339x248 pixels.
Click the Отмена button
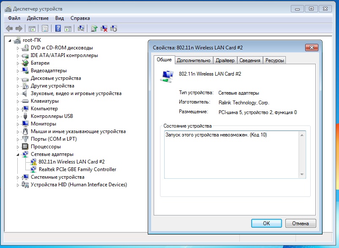(x=301, y=223)
